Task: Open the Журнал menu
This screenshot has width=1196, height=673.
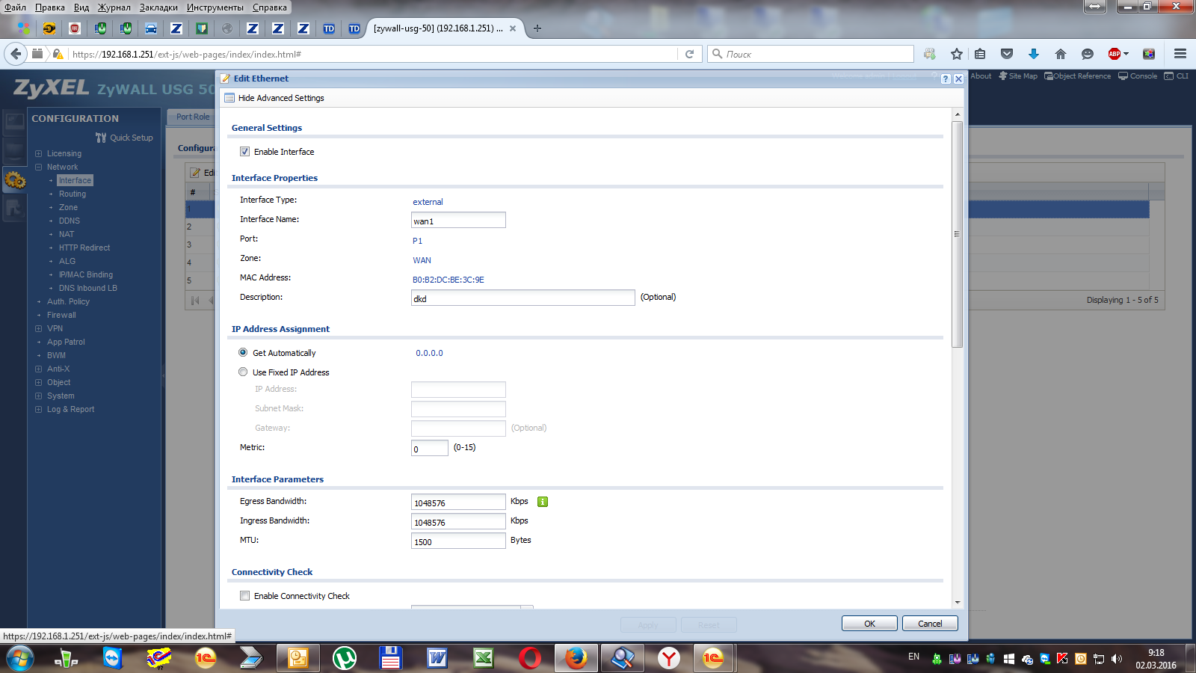Action: 114,7
